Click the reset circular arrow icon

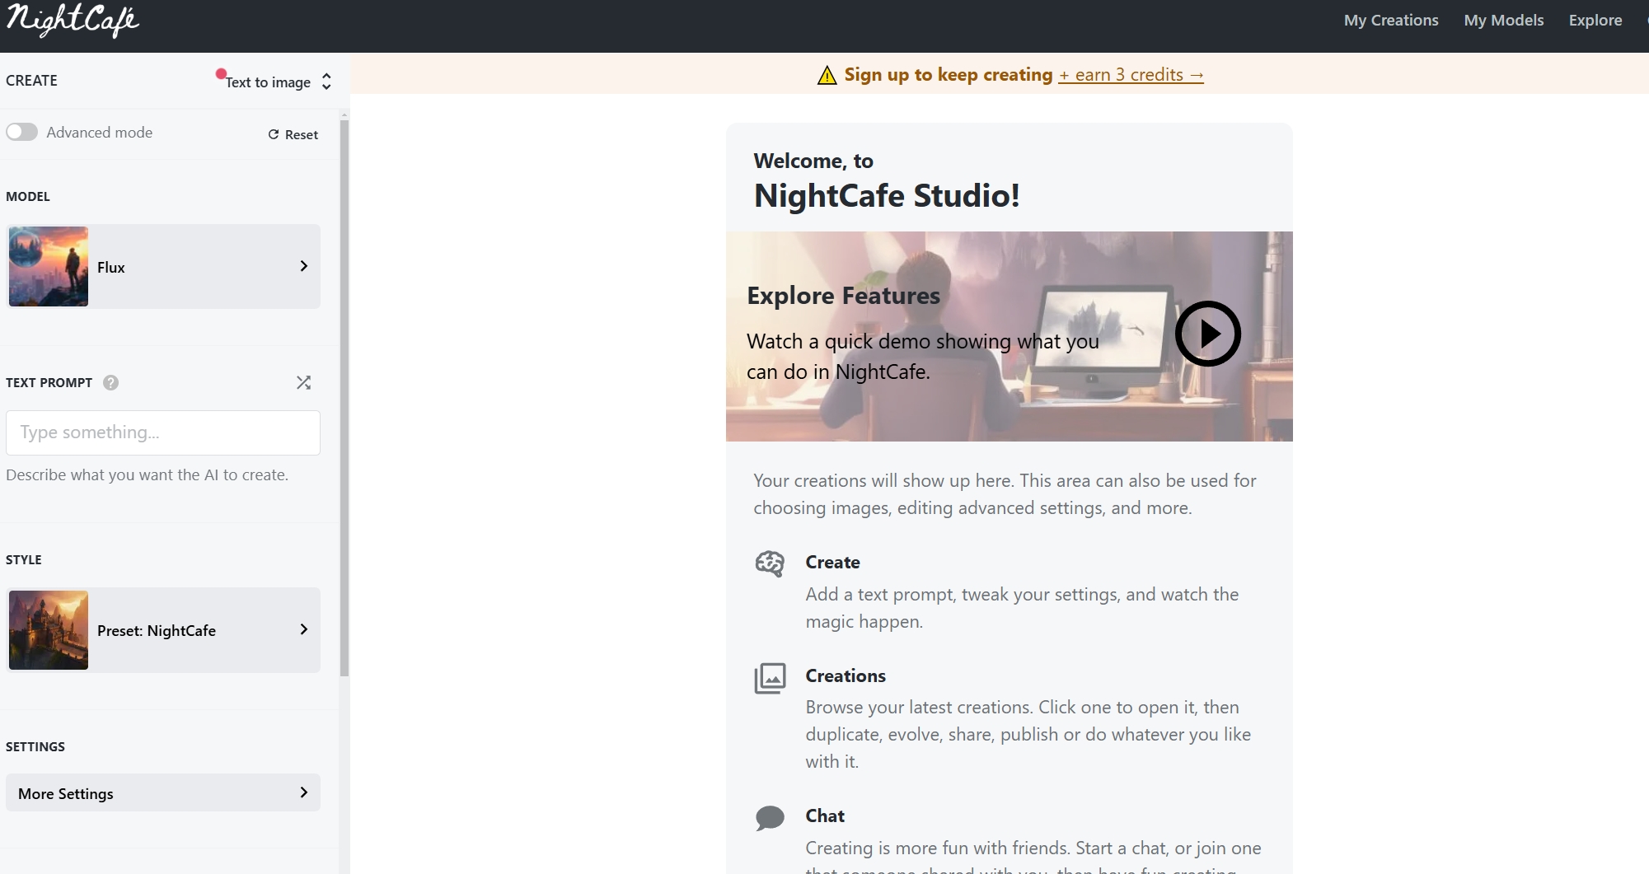tap(274, 134)
